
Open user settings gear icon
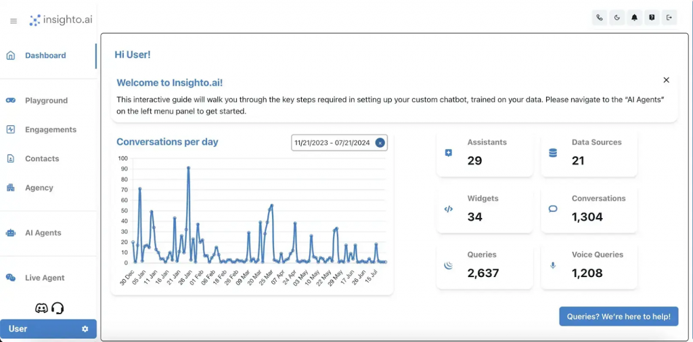(x=85, y=329)
